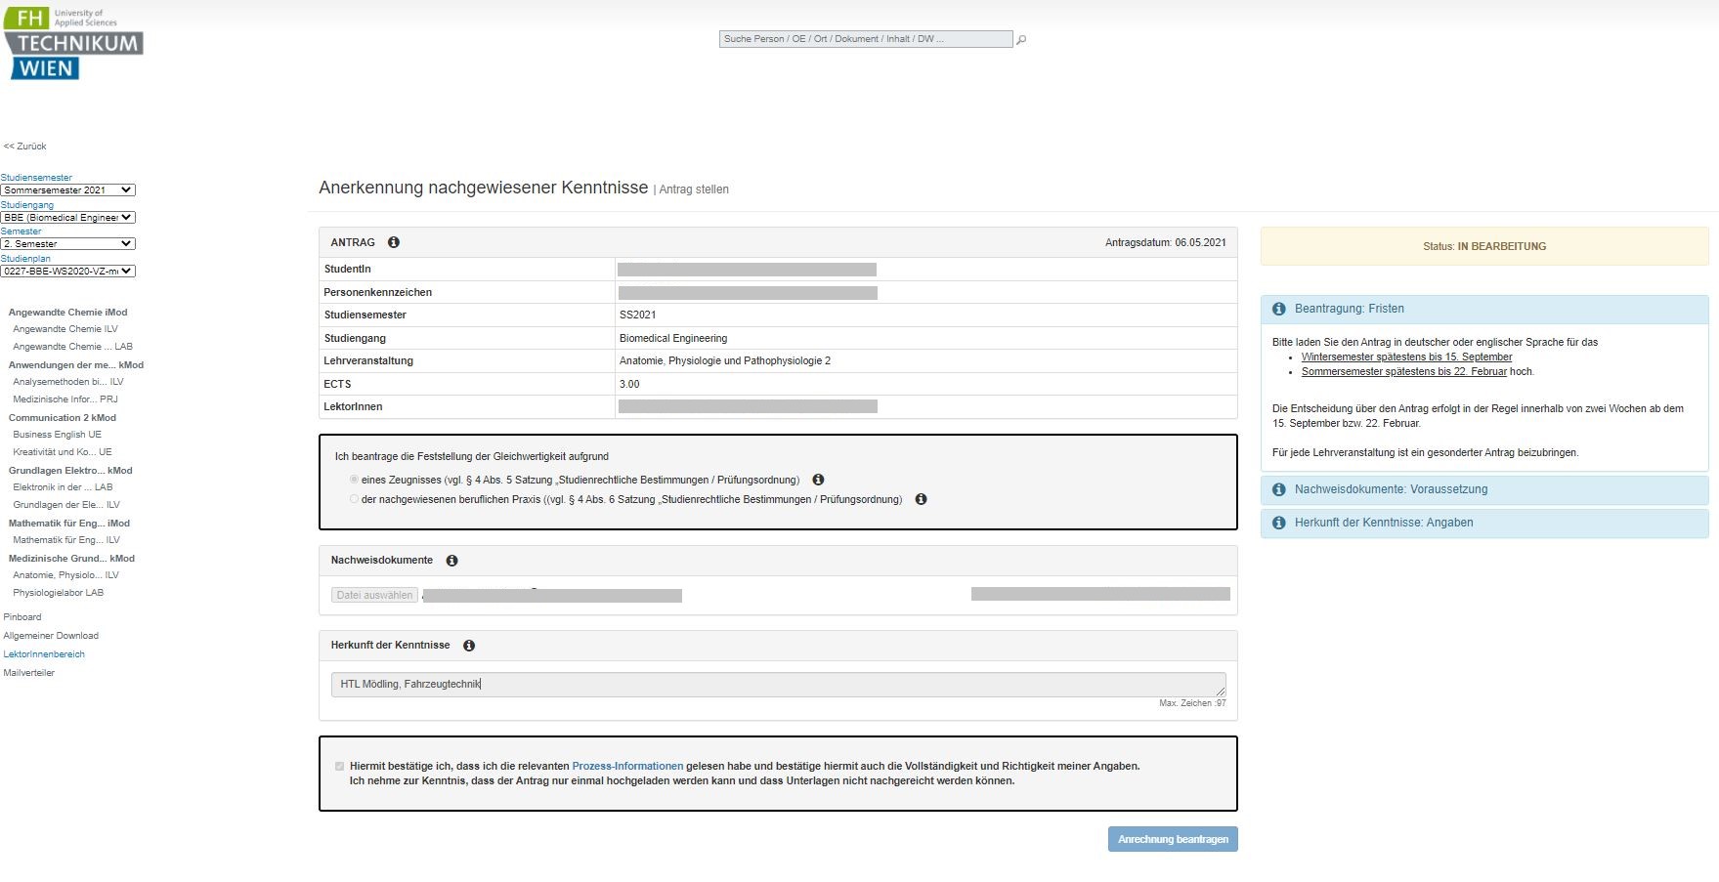Open the LektorInnenbereich sidebar entry

pos(44,654)
